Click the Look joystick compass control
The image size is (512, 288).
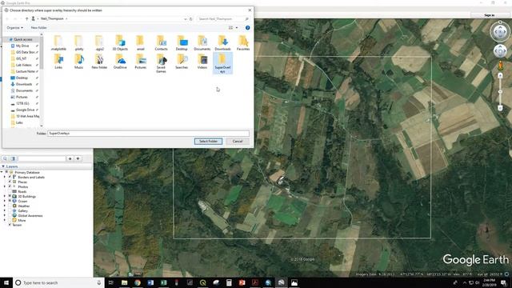[500, 32]
